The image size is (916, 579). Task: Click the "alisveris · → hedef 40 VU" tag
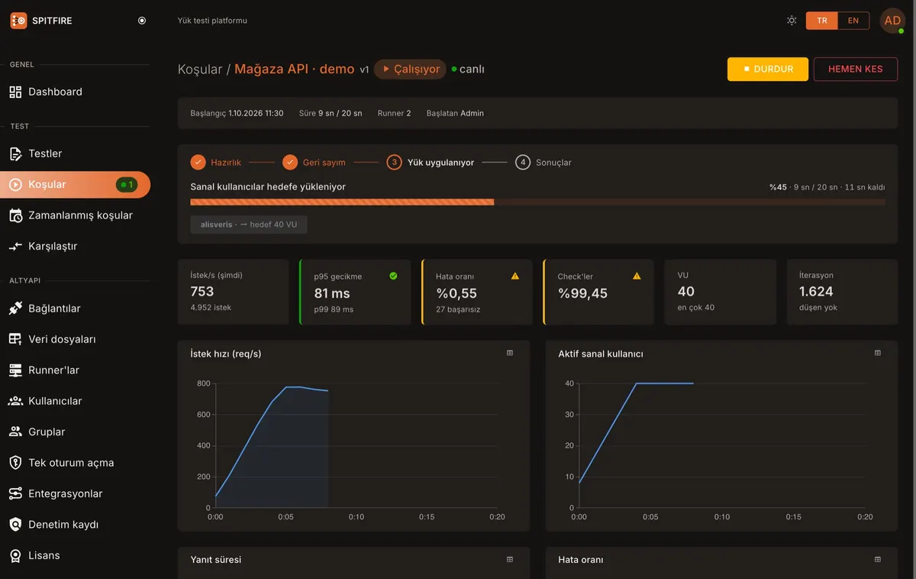[x=249, y=225]
